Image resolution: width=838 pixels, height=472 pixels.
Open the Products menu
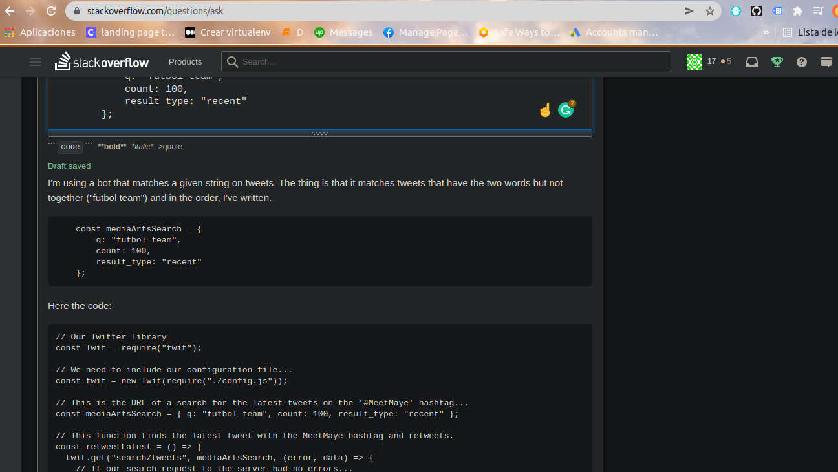tap(185, 62)
